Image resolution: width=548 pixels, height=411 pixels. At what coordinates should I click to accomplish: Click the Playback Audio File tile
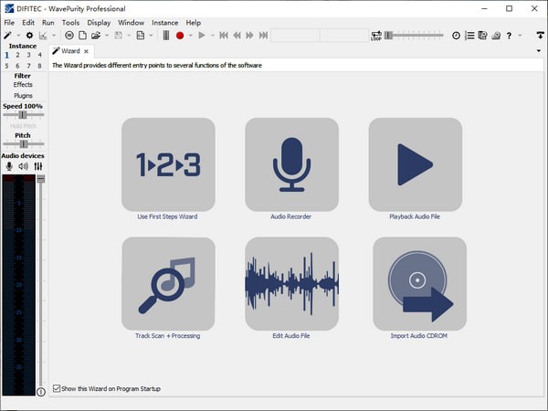point(415,164)
